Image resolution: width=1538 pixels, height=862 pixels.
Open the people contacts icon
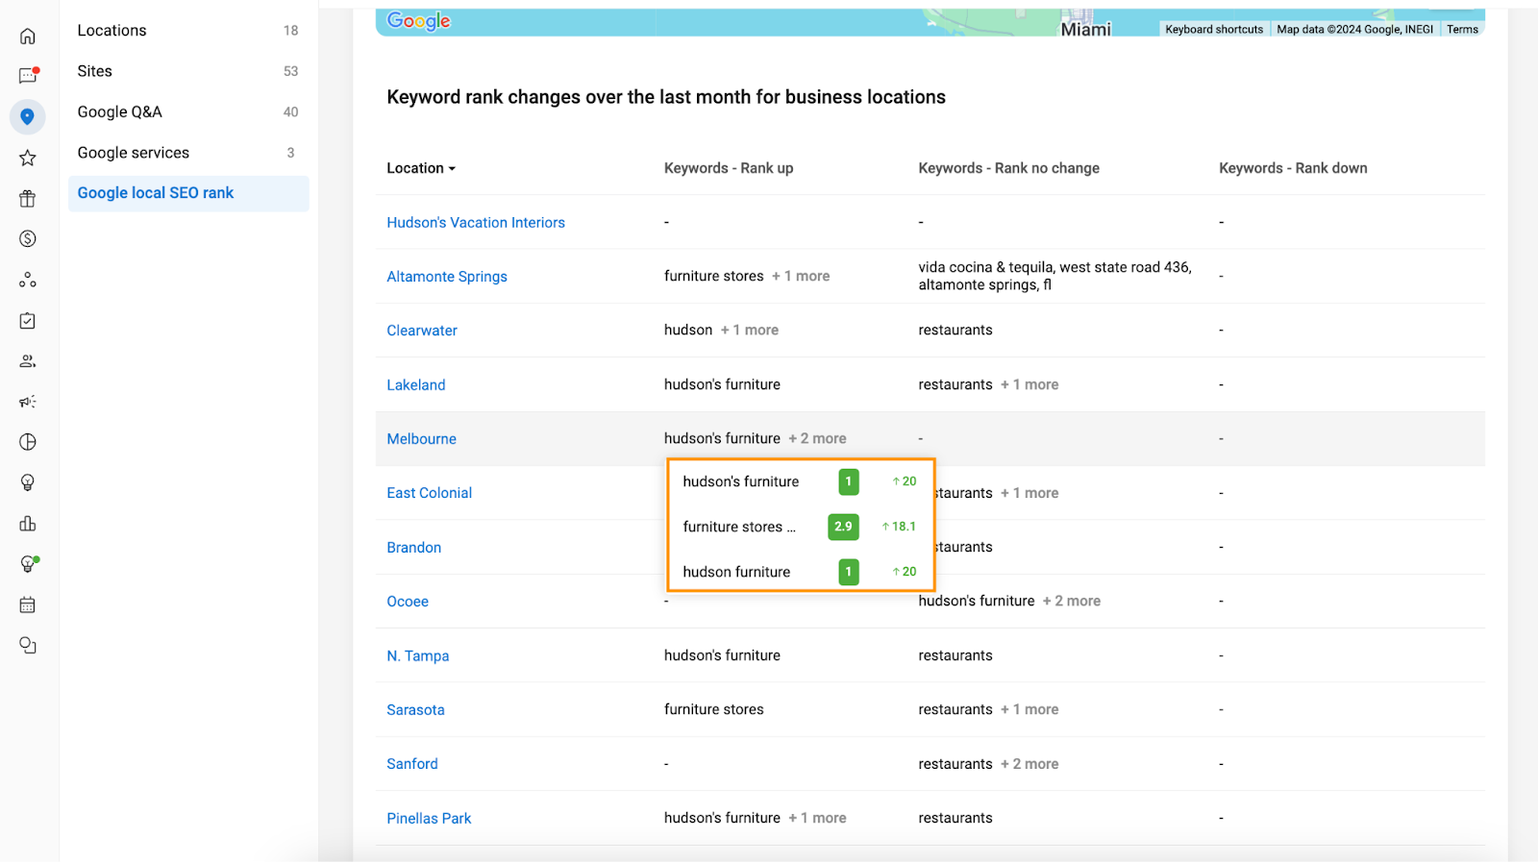28,361
